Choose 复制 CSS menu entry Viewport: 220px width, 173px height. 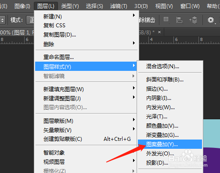87,26
